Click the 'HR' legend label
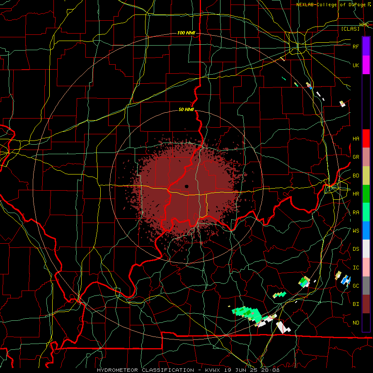373x373 pixels. [356, 194]
